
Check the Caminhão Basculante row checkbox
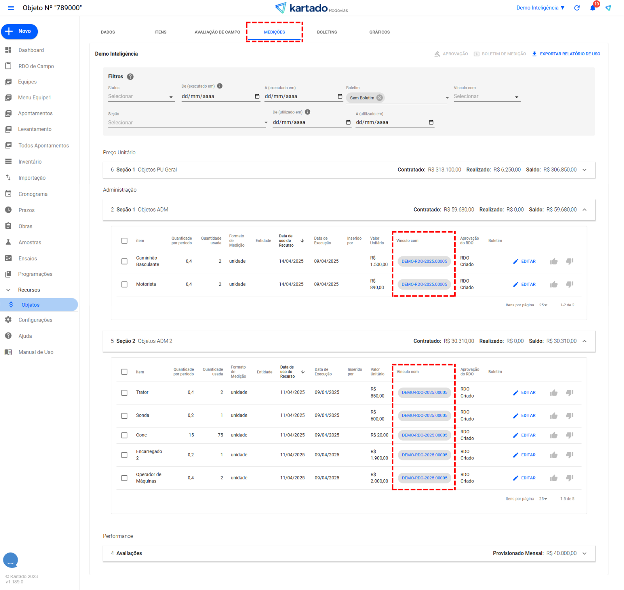[124, 261]
